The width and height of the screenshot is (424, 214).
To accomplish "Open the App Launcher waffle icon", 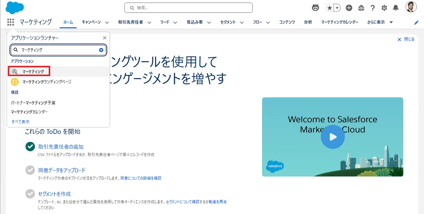I will pyautogui.click(x=11, y=22).
